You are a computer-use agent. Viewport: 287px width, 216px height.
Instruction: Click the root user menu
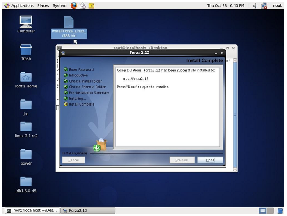(277, 5)
